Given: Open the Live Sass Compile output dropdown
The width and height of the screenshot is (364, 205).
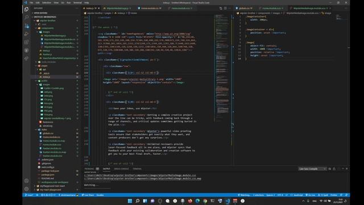Looking at the screenshot, I should [x=312, y=169].
